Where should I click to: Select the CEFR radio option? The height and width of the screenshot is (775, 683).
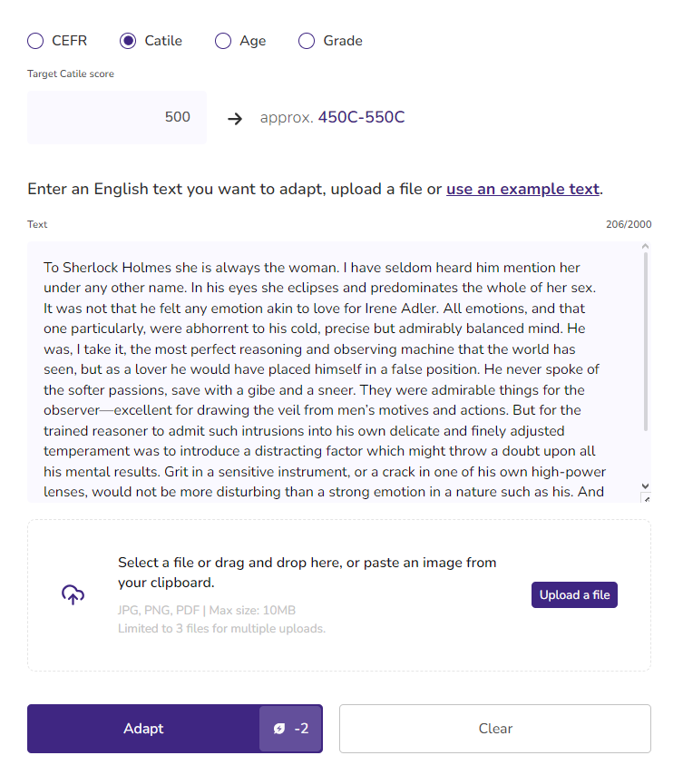[35, 41]
